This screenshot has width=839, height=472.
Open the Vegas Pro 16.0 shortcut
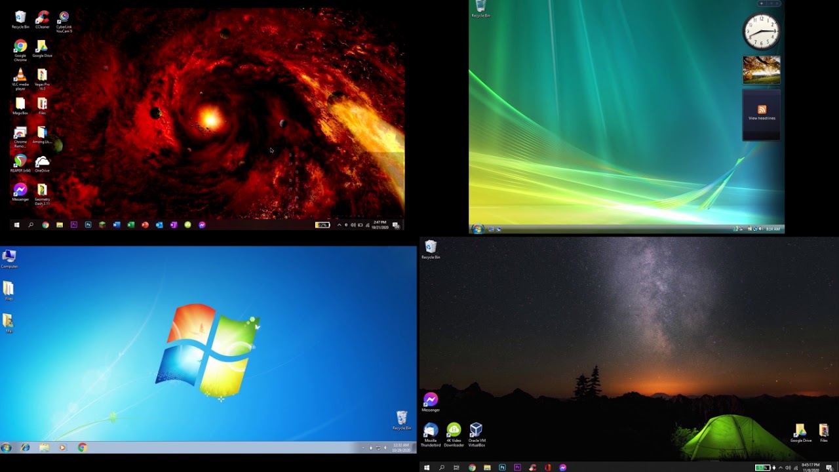[x=42, y=79]
